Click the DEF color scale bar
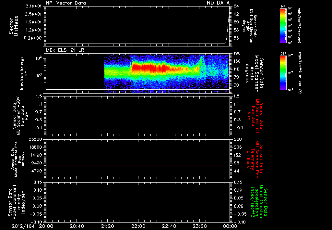The width and height of the screenshot is (332, 230). tap(283, 73)
